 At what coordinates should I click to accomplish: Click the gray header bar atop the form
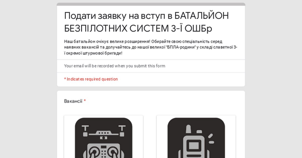[x=151, y=4]
